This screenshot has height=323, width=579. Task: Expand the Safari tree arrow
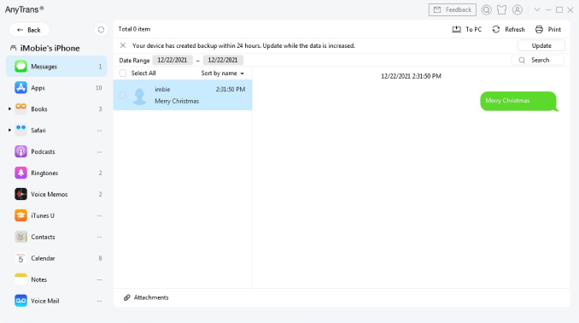tap(9, 131)
